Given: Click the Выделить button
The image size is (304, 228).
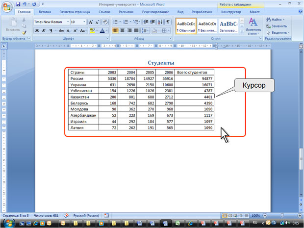Looking at the screenshot, I should click(x=278, y=32).
